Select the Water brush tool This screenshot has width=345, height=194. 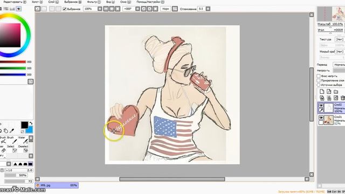[x=23, y=140]
